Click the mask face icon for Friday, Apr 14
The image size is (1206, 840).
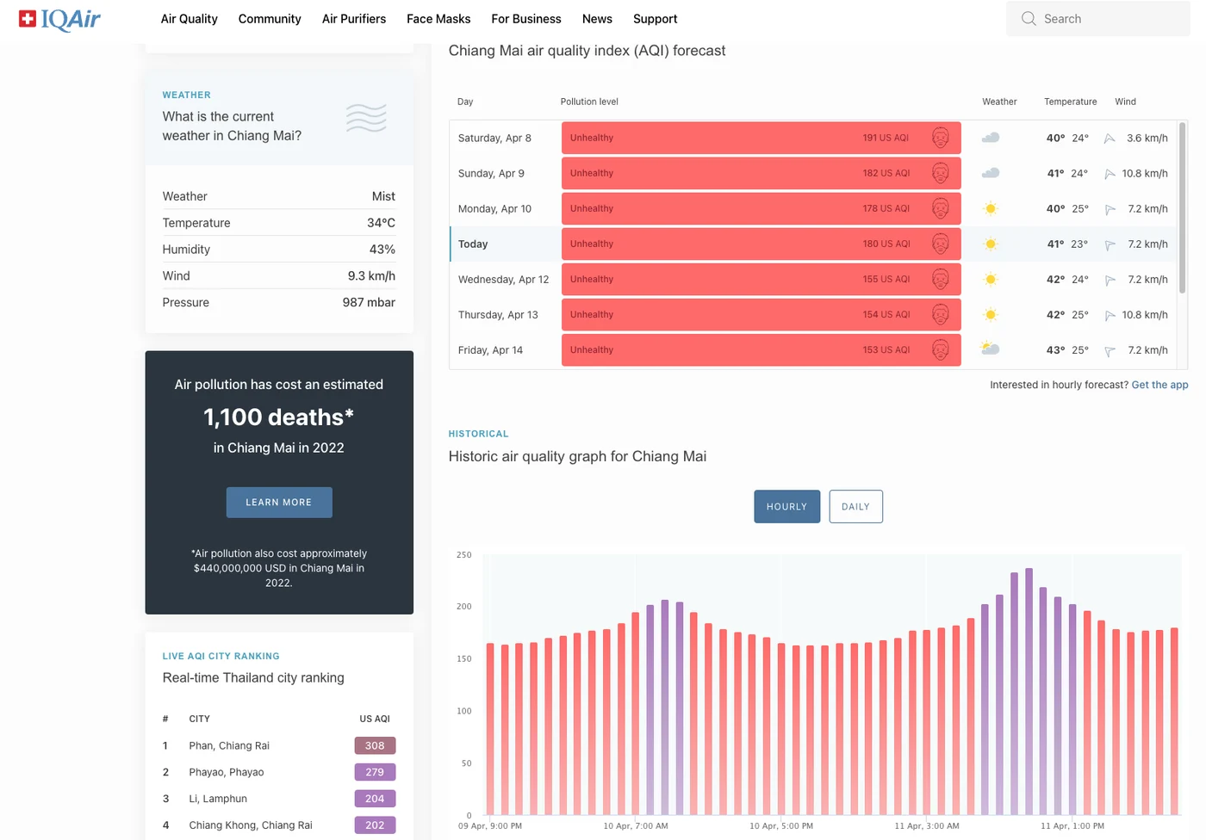941,349
